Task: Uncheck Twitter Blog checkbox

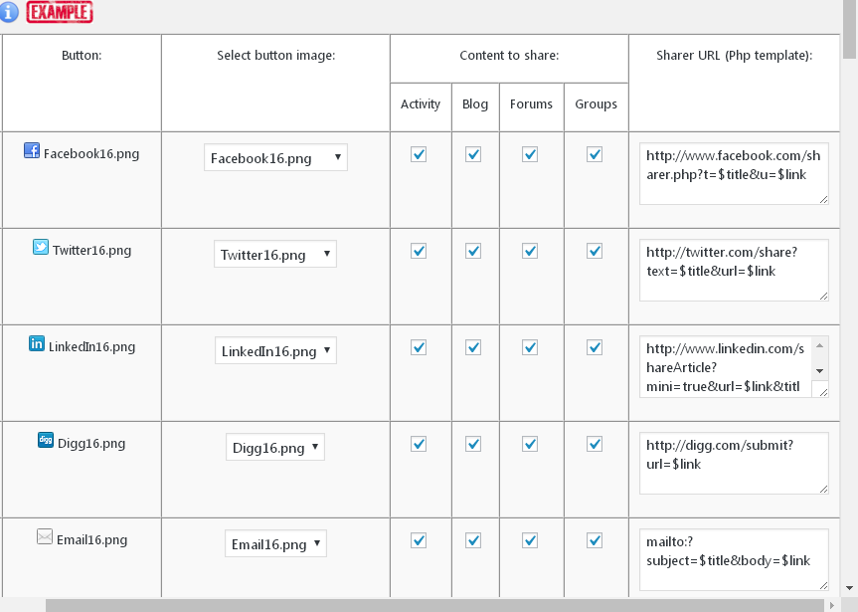Action: click(473, 251)
